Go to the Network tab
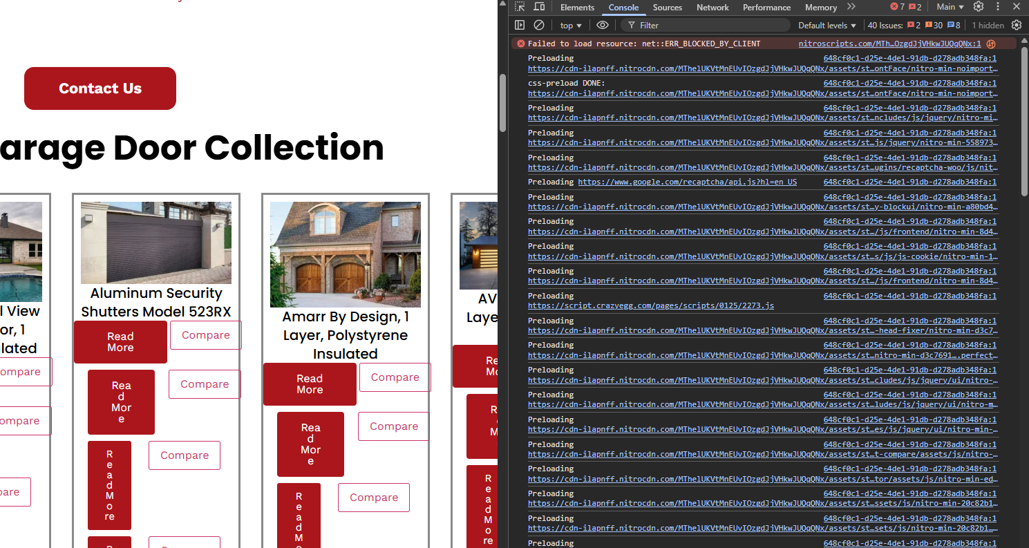 click(712, 8)
